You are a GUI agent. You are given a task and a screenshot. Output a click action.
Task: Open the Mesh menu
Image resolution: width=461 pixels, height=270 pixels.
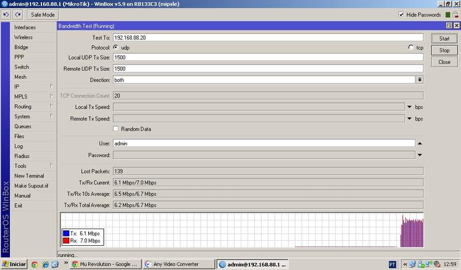pyautogui.click(x=20, y=77)
